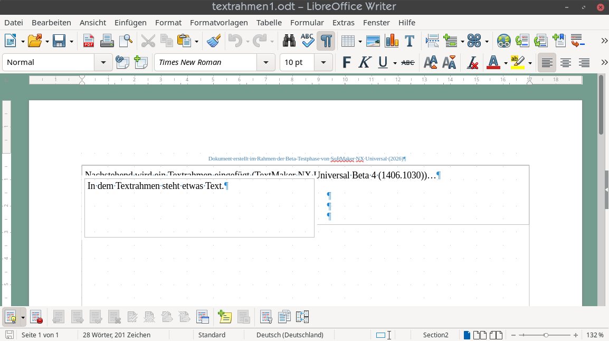Image resolution: width=609 pixels, height=341 pixels.
Task: Save the document using floppy icon
Action: click(x=59, y=41)
